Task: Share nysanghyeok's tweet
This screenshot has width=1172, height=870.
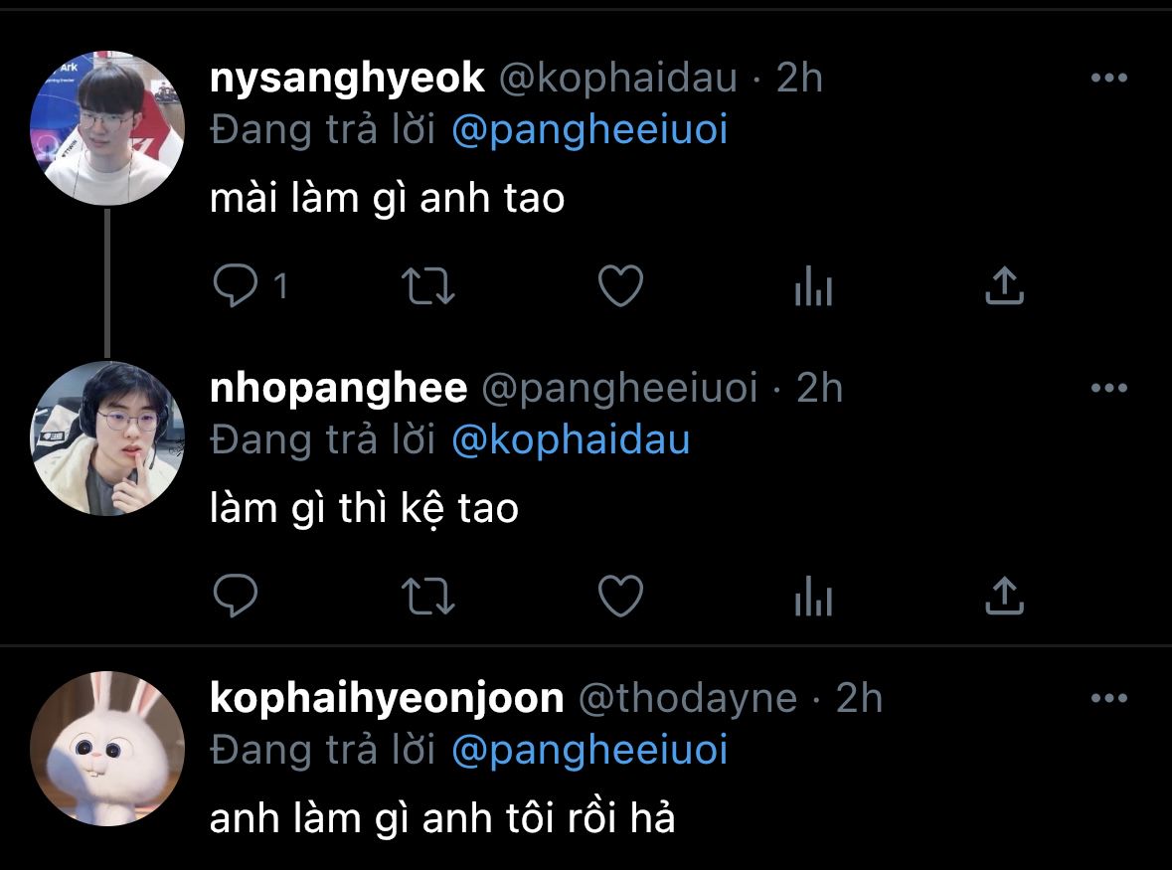Action: pos(1004,284)
